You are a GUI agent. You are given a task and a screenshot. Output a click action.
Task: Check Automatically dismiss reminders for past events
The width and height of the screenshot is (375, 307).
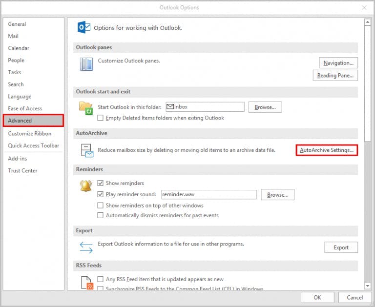(x=101, y=215)
